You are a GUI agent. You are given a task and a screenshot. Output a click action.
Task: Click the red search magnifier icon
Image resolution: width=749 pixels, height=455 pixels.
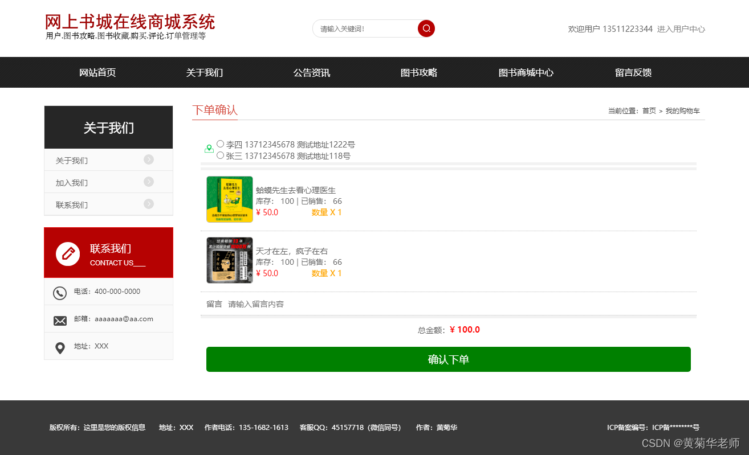coord(426,28)
